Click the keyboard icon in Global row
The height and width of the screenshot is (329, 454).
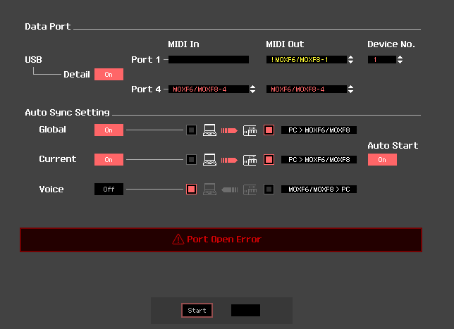tap(250, 130)
